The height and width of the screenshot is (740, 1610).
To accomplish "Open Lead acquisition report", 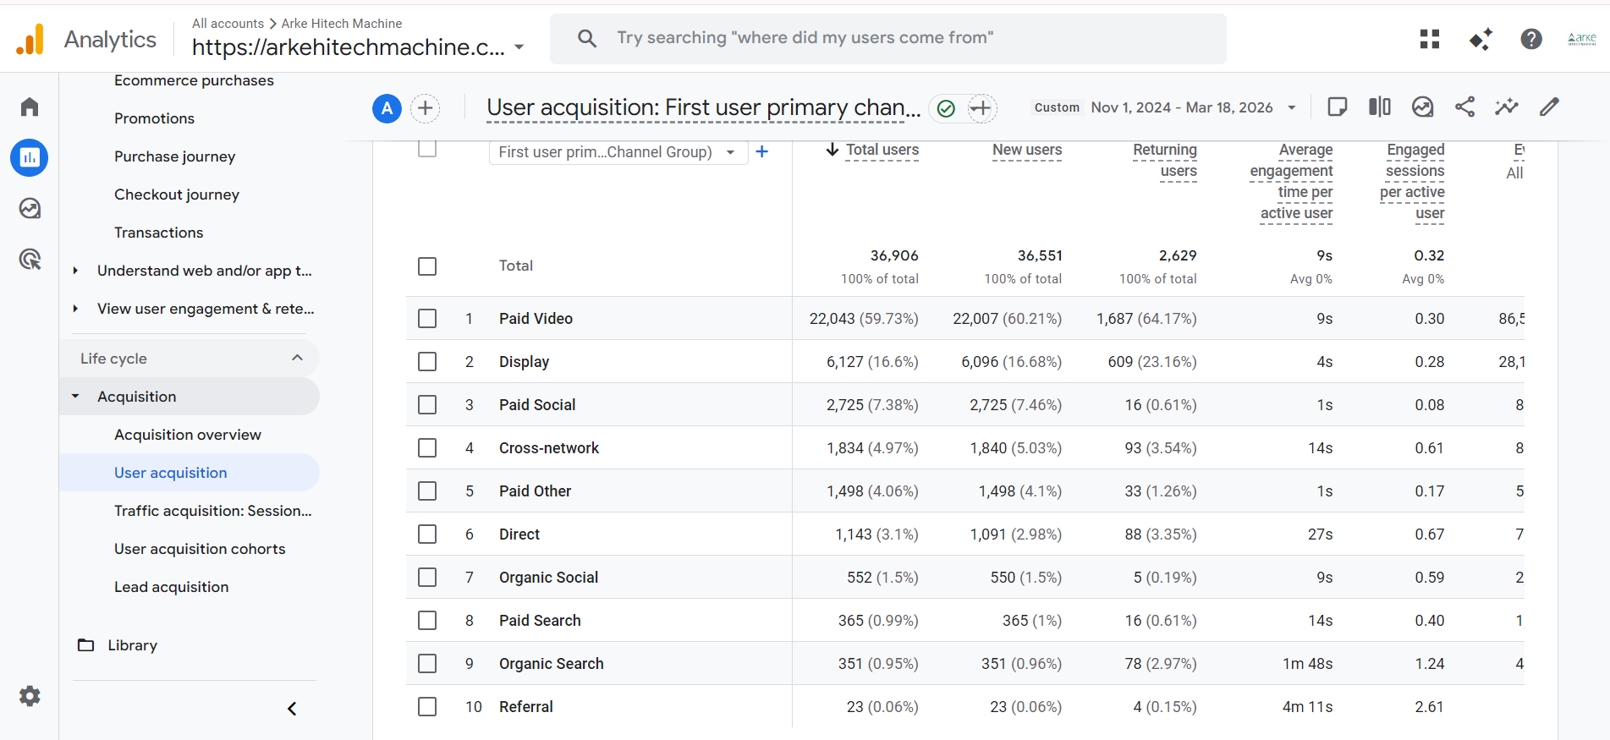I will pyautogui.click(x=171, y=587).
